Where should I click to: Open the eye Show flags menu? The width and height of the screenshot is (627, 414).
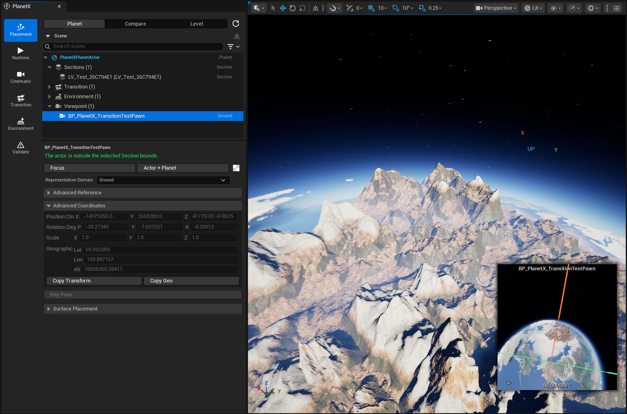coord(556,8)
